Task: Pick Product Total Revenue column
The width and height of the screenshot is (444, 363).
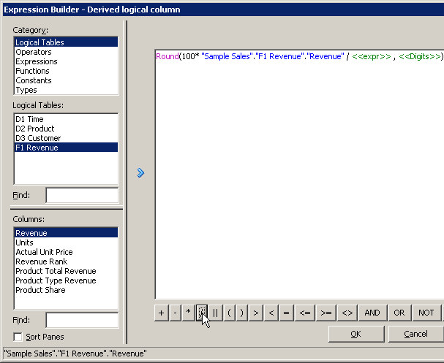Action: click(x=56, y=271)
